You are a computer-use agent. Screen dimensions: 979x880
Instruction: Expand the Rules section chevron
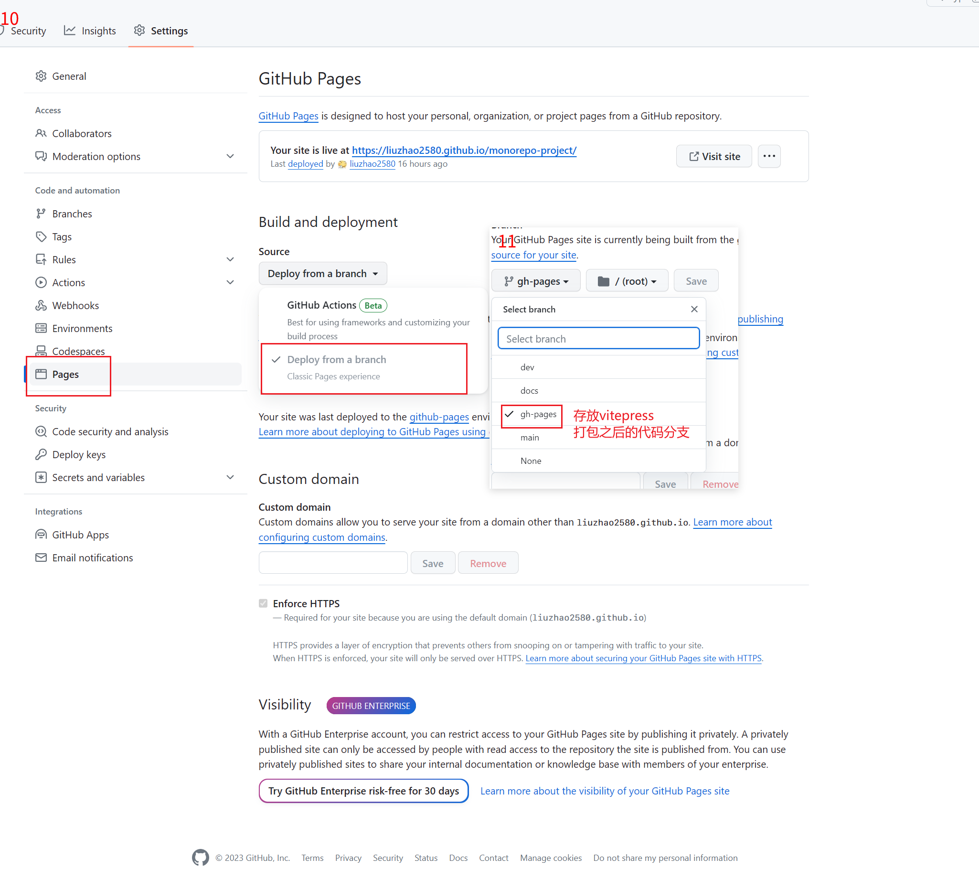pos(231,259)
